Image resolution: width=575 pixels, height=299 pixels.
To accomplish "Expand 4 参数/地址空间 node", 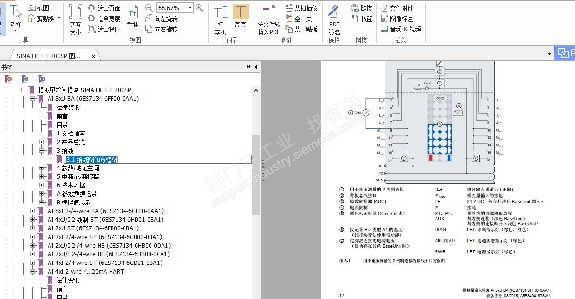I will point(41,167).
